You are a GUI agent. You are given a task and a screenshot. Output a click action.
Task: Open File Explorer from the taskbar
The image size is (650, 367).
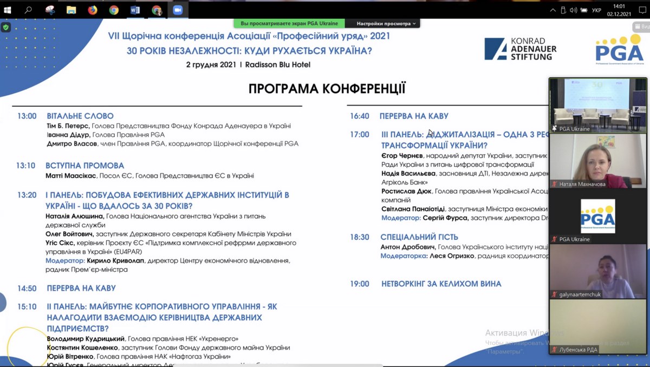(x=71, y=10)
